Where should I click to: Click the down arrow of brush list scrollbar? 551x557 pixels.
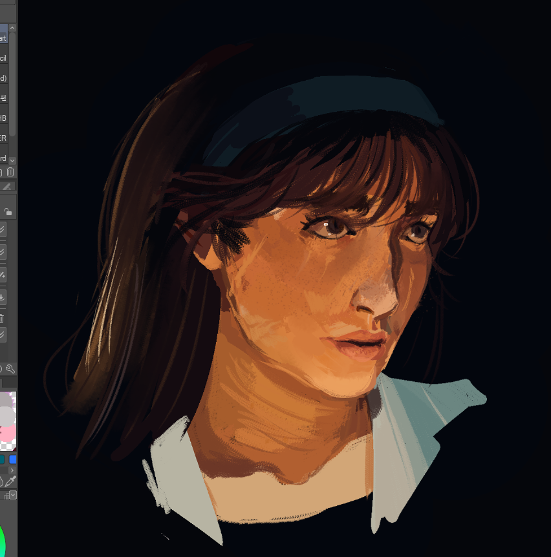pyautogui.click(x=12, y=160)
